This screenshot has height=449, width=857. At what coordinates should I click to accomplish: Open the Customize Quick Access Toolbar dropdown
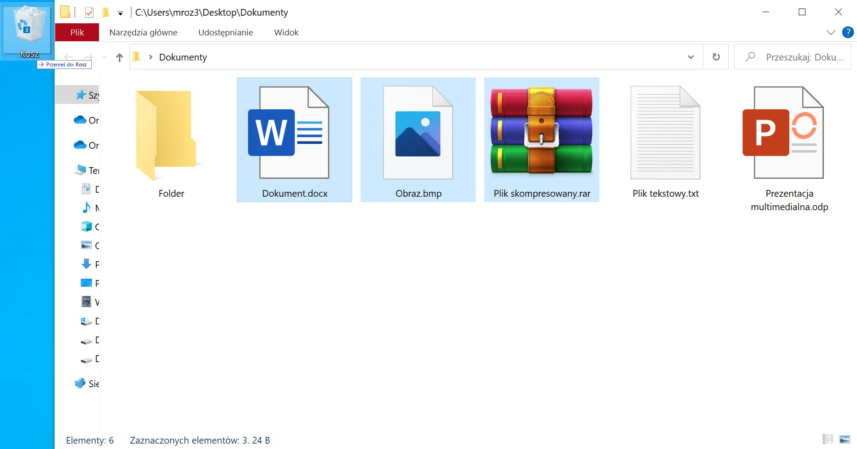[121, 13]
